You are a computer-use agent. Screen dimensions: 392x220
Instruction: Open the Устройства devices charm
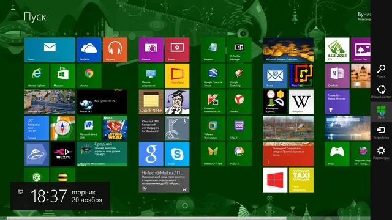point(381,133)
